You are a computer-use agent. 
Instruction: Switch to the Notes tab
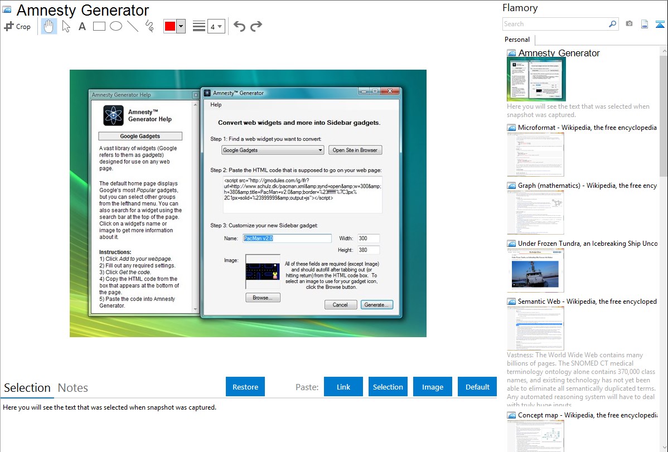73,388
